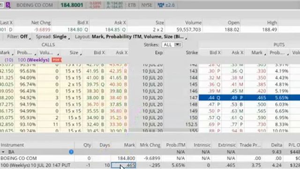Screen dimensions: 300x169
Task: Collapse the BA instrument group arrow
Action: (3, 152)
